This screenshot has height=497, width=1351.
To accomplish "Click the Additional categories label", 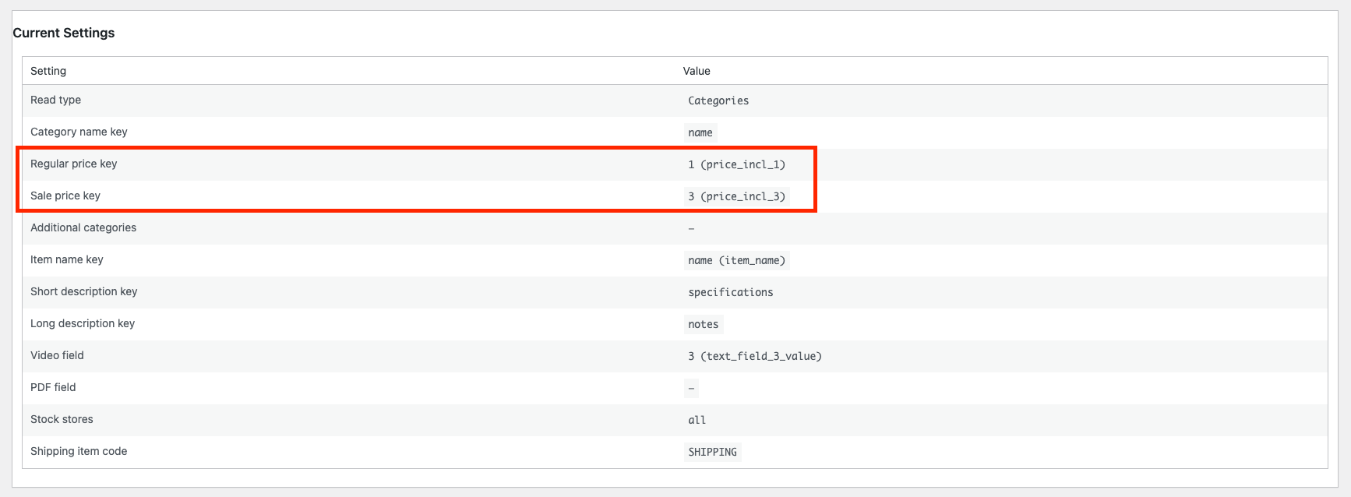I will (x=83, y=227).
